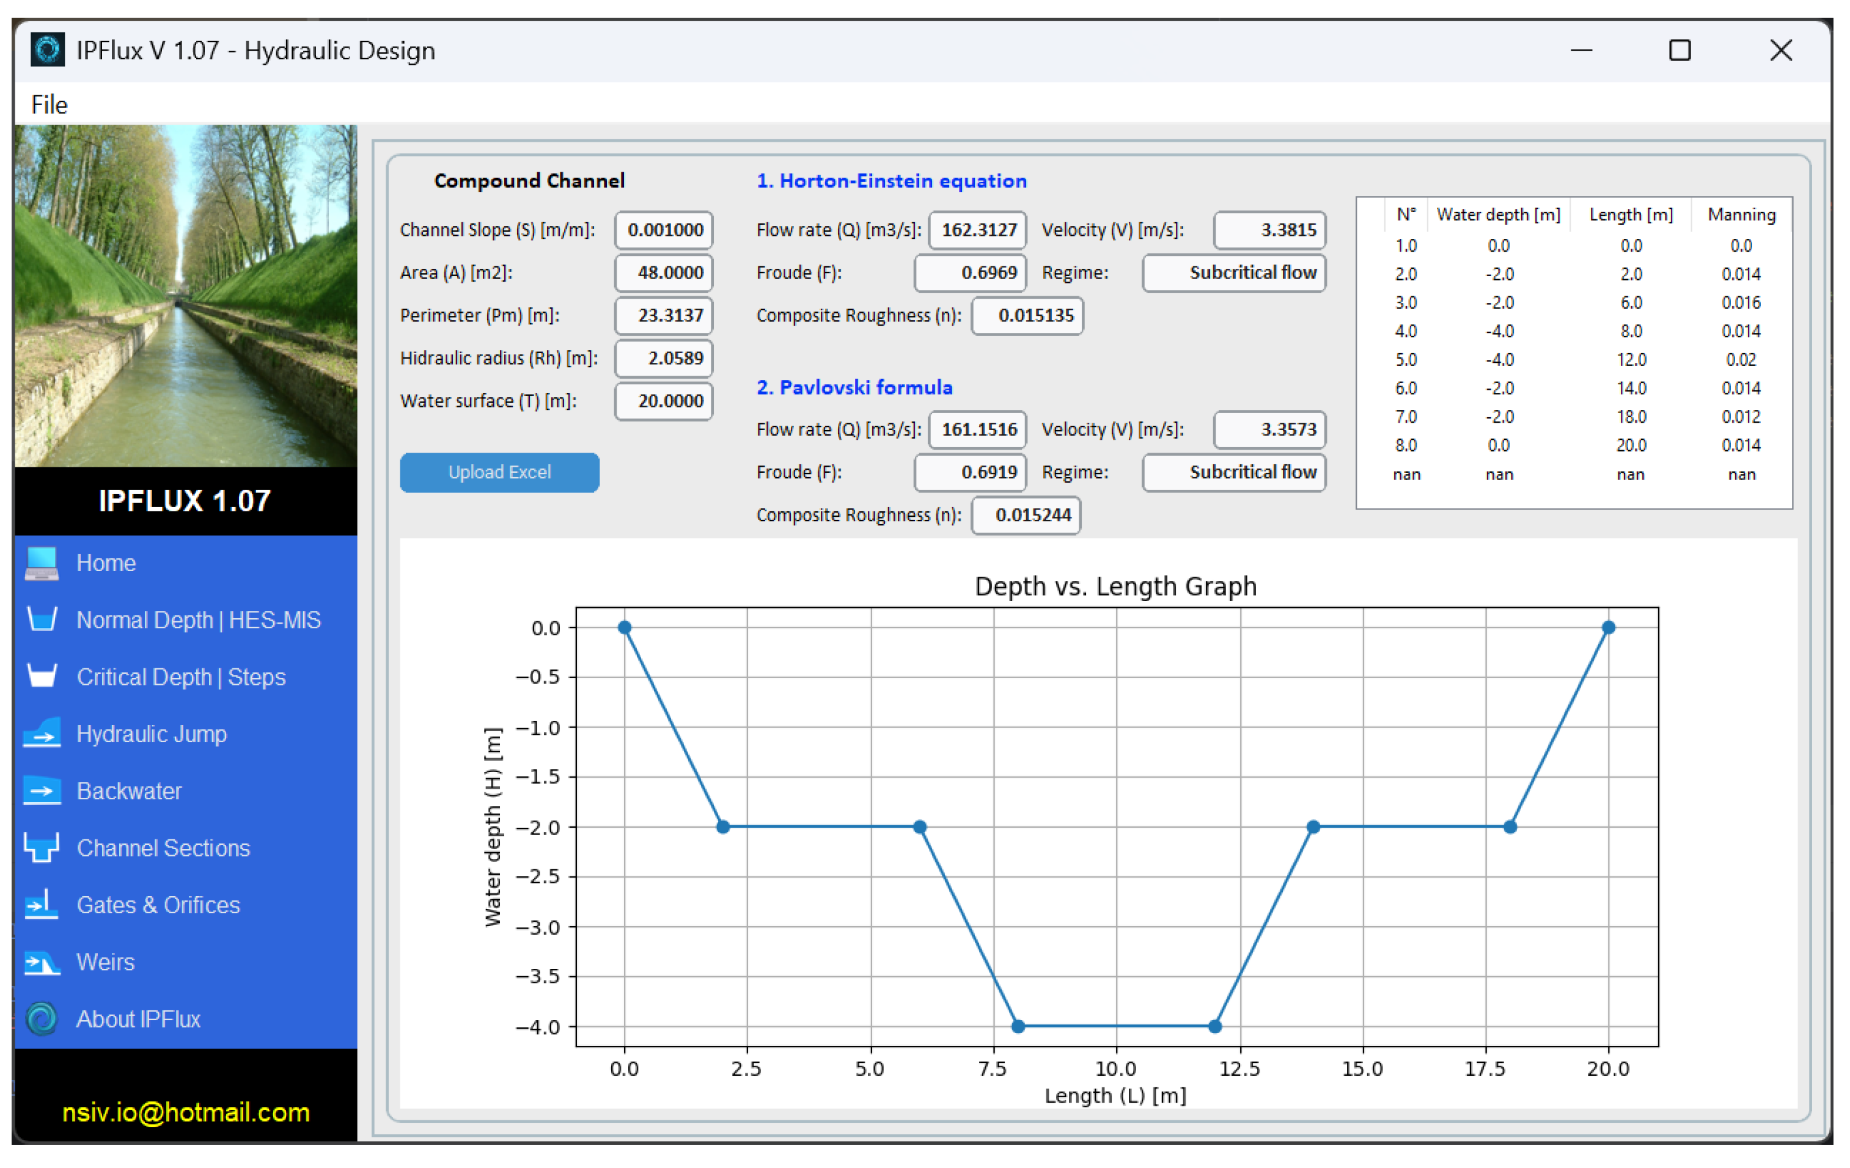The height and width of the screenshot is (1168, 1850).
Task: Click the Weirs sidebar icon
Action: pyautogui.click(x=42, y=962)
